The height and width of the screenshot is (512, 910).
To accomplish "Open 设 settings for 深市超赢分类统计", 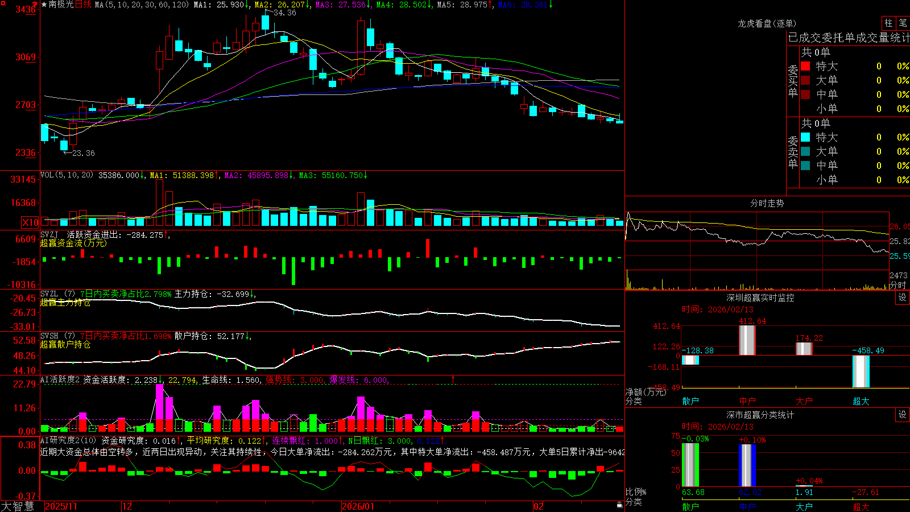I will [x=903, y=415].
